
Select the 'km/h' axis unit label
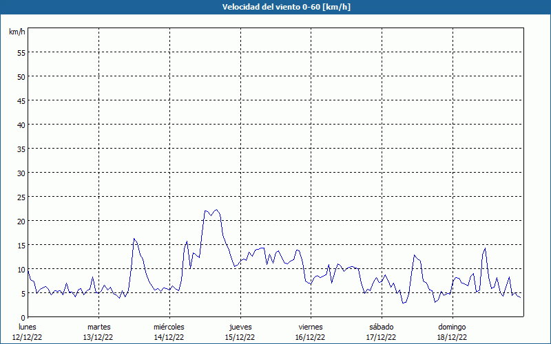coord(17,32)
